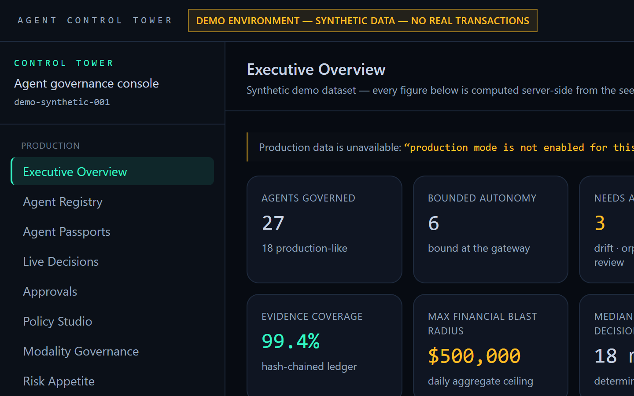Open the Agent Passports section
634x396 pixels.
(112, 231)
